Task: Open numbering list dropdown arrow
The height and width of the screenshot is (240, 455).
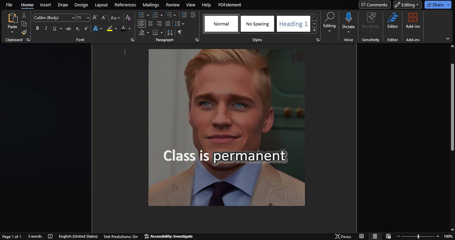Action: (161, 15)
